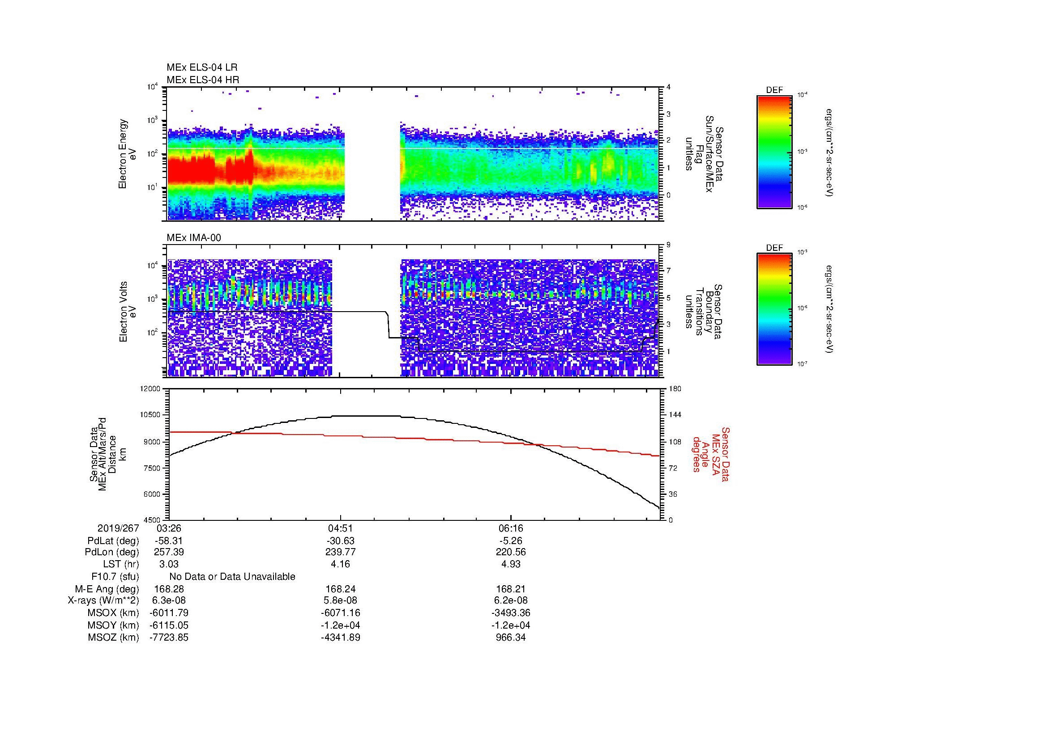Click the MSOY value -6115.05

(169, 625)
